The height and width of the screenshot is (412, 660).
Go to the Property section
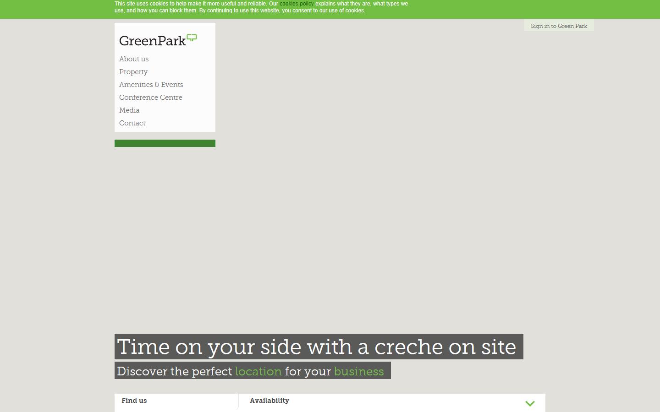pyautogui.click(x=133, y=72)
